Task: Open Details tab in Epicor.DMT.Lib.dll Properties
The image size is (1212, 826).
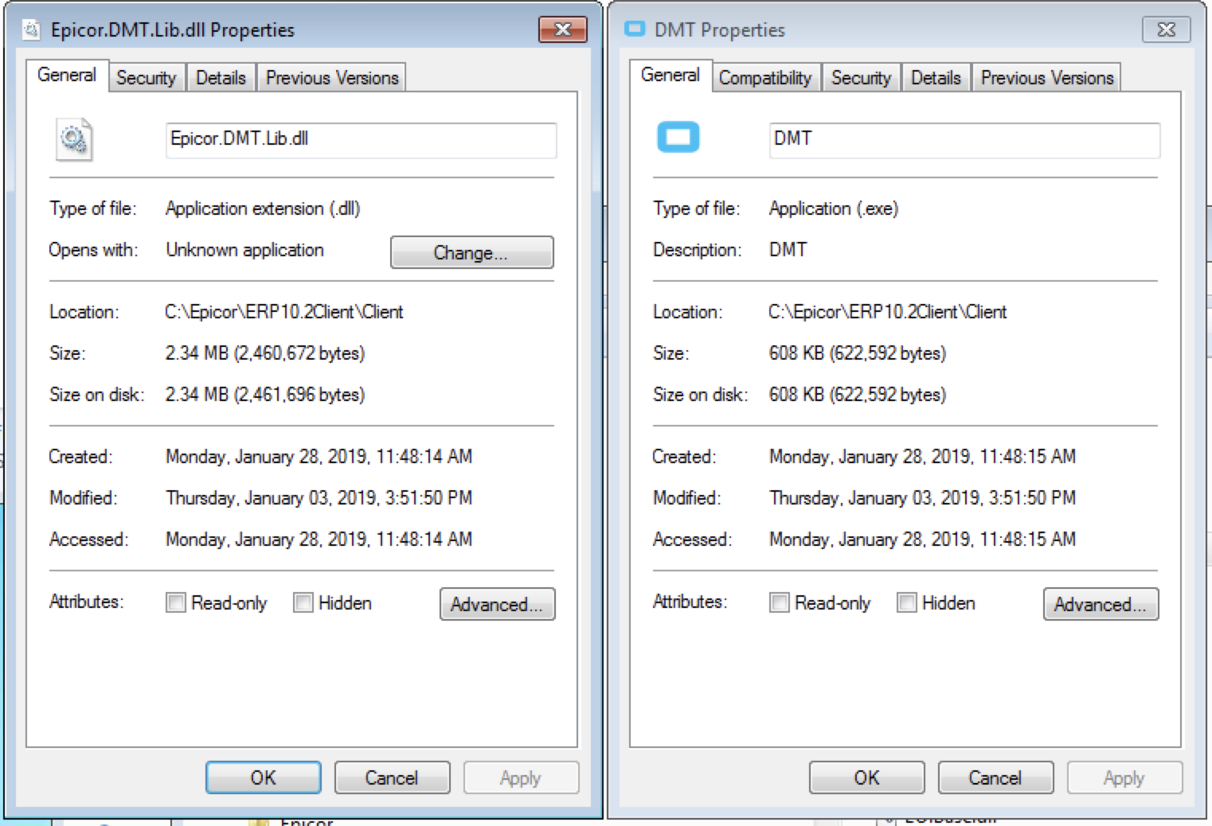Action: [x=221, y=78]
